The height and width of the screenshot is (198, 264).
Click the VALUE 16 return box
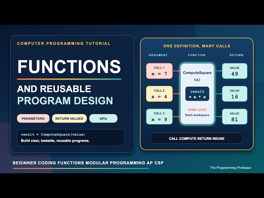click(x=235, y=94)
